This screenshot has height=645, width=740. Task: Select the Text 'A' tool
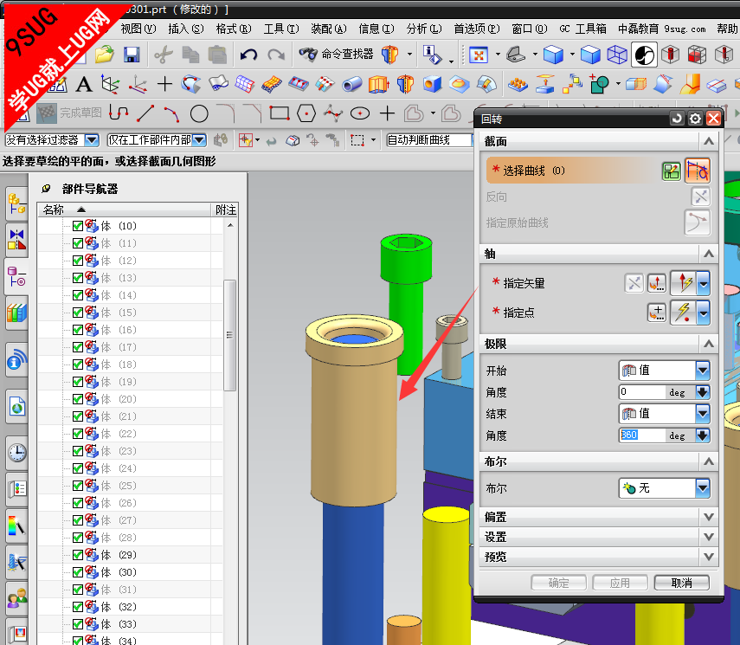click(x=84, y=85)
